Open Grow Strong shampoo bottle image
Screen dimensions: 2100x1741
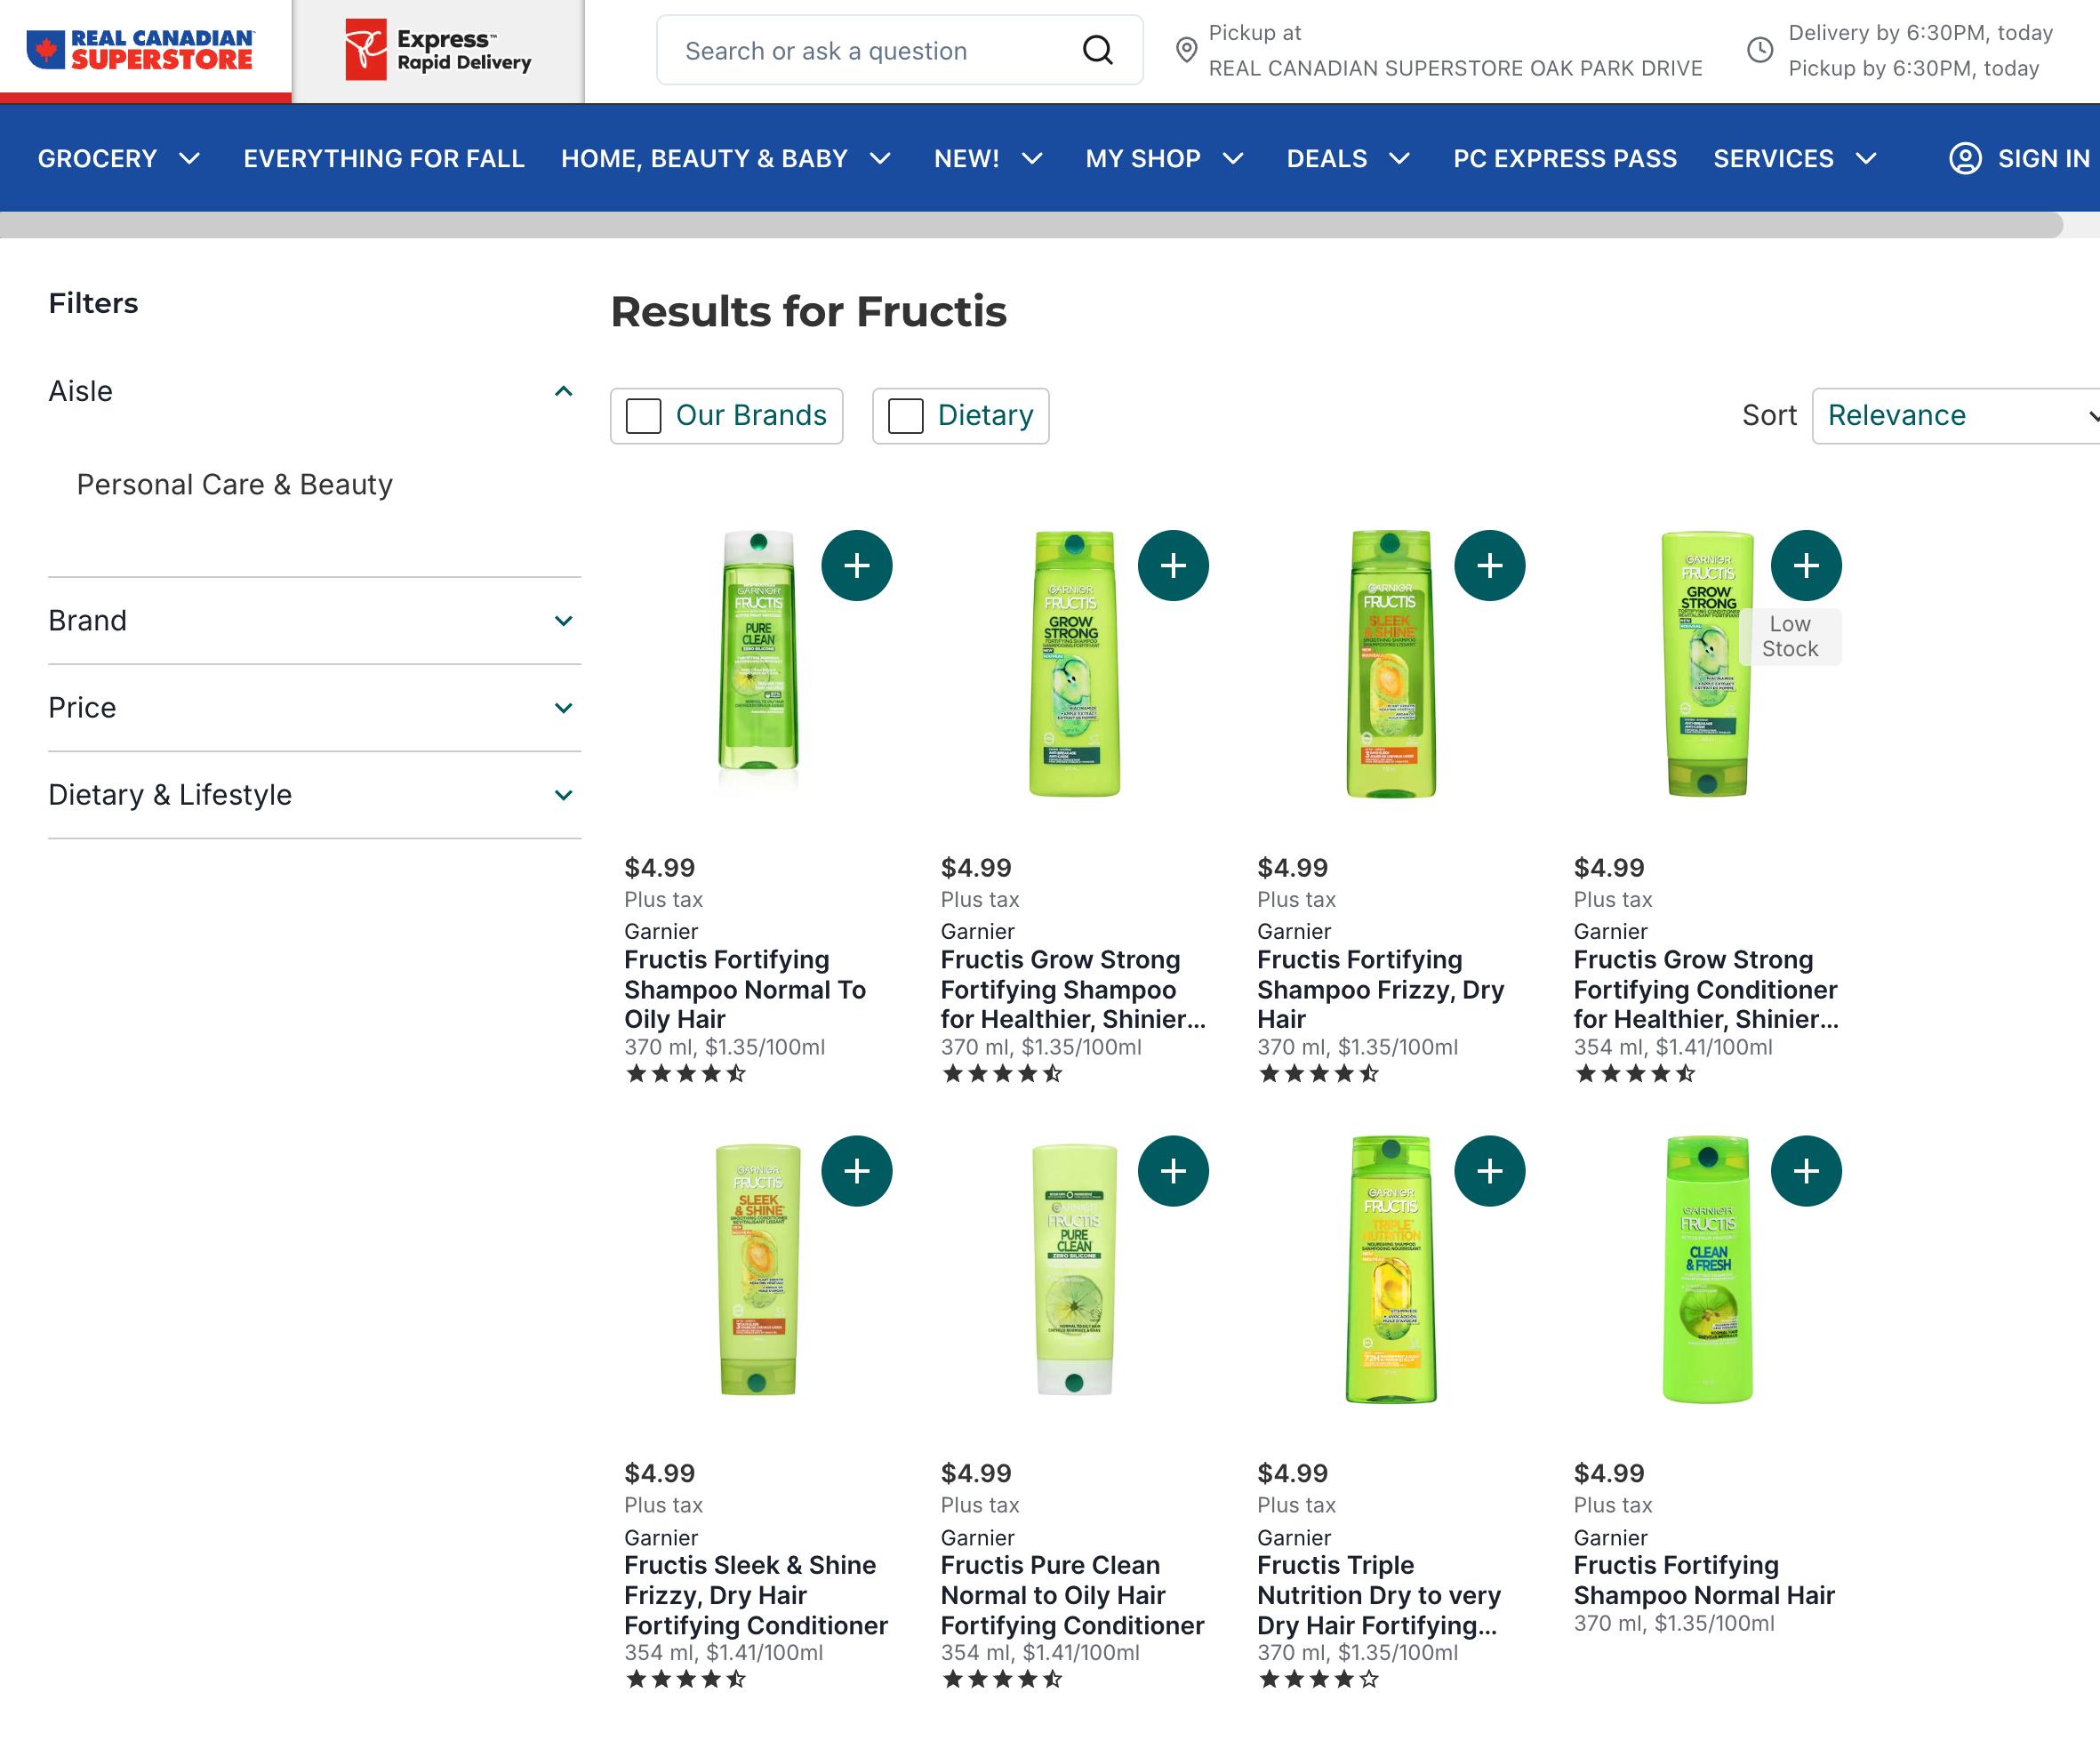(x=1074, y=663)
